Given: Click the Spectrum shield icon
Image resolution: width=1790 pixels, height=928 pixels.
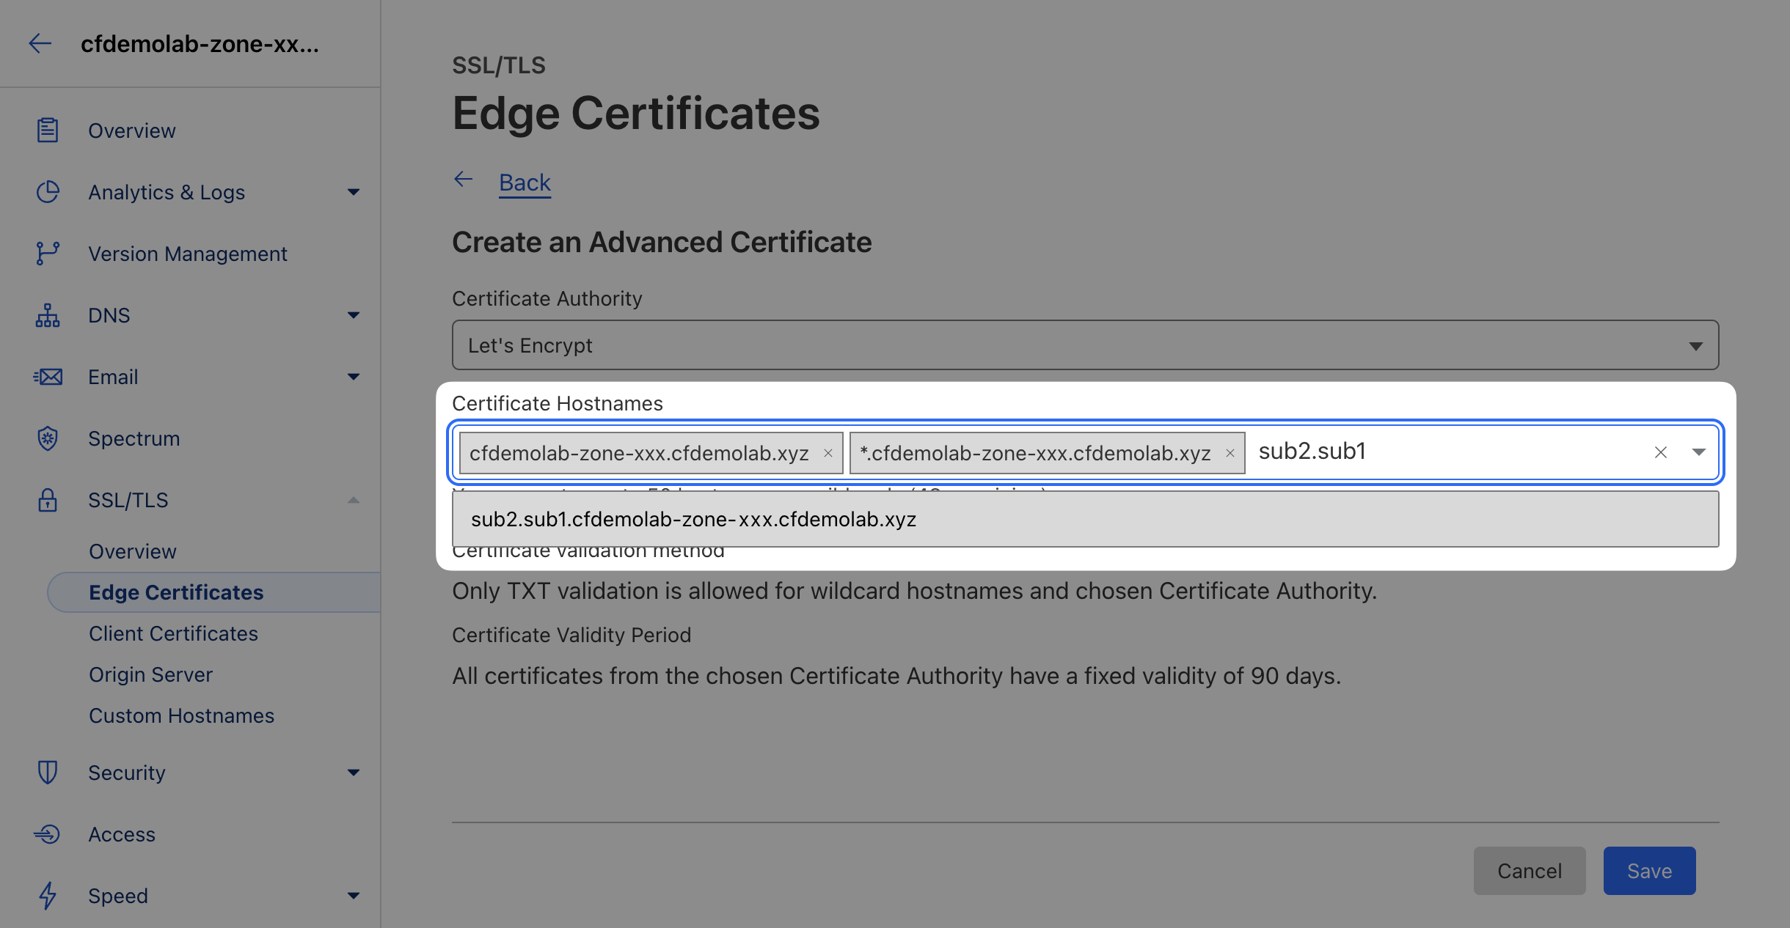Looking at the screenshot, I should 48,438.
